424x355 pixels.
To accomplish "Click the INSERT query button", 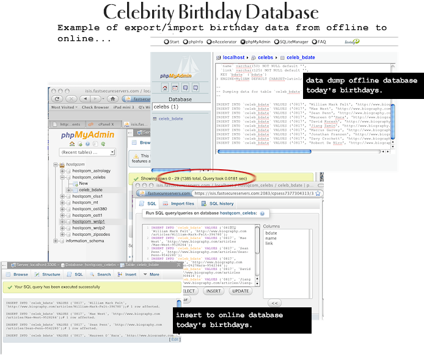I will click(213, 291).
